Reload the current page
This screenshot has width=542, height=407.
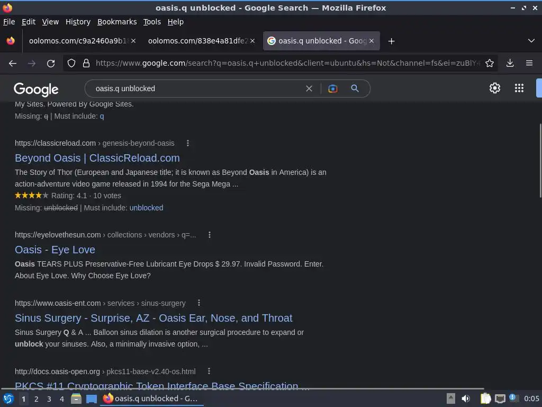pos(51,64)
